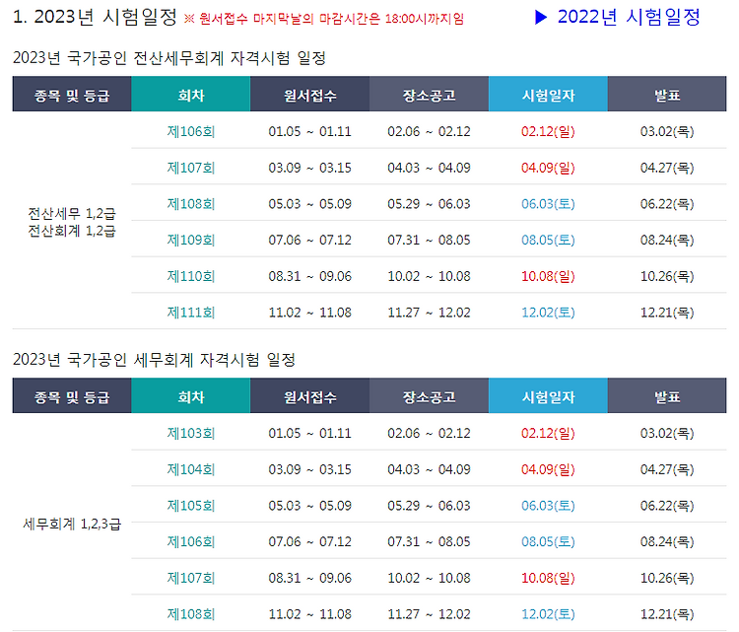The image size is (739, 632).
Task: Select 원서접수 '11.02 ~ 11.08' in 제111회 row
Action: pyautogui.click(x=309, y=313)
